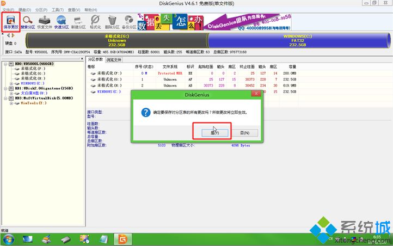Click the 卷标 column header
The image size is (393, 246).
point(91,66)
